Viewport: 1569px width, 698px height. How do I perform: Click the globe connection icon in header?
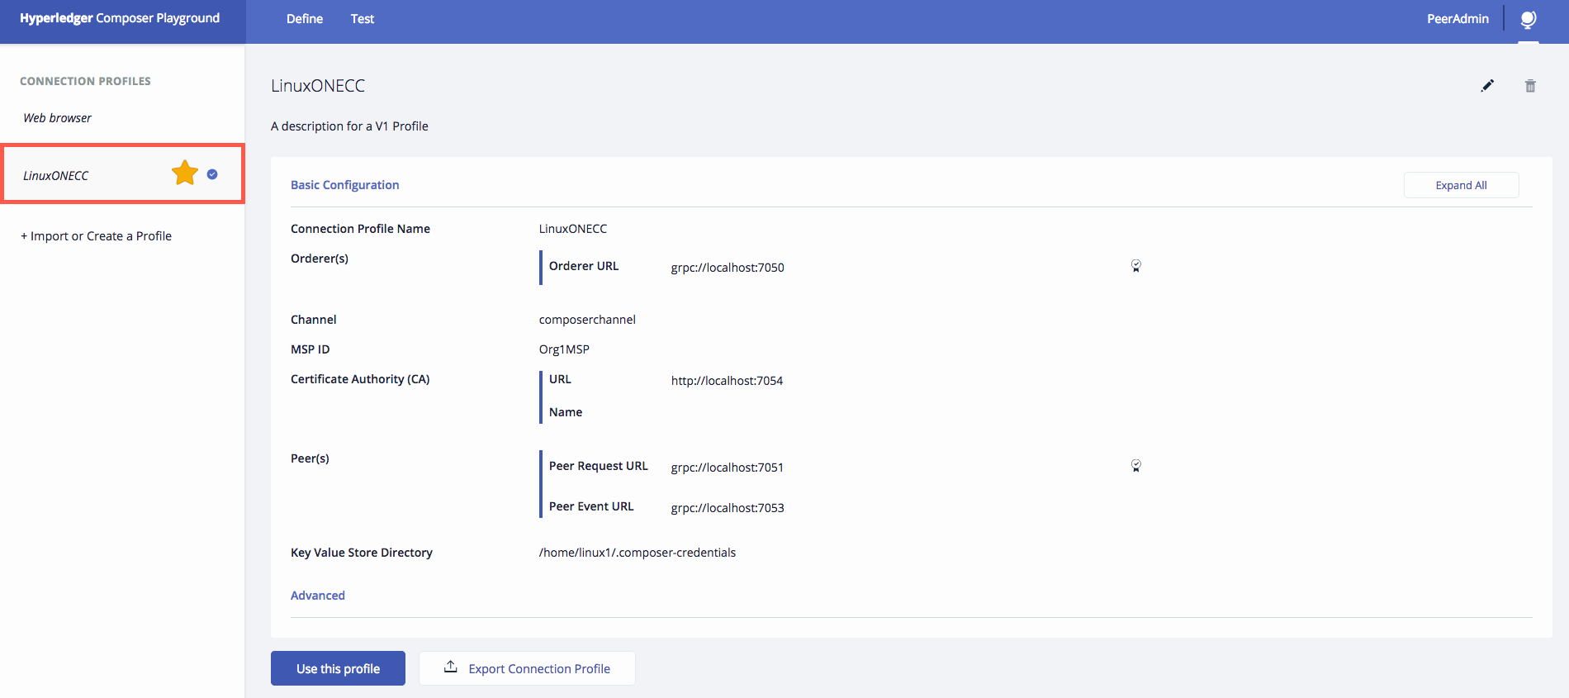tap(1529, 19)
